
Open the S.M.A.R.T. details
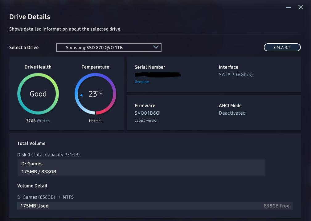(x=282, y=47)
